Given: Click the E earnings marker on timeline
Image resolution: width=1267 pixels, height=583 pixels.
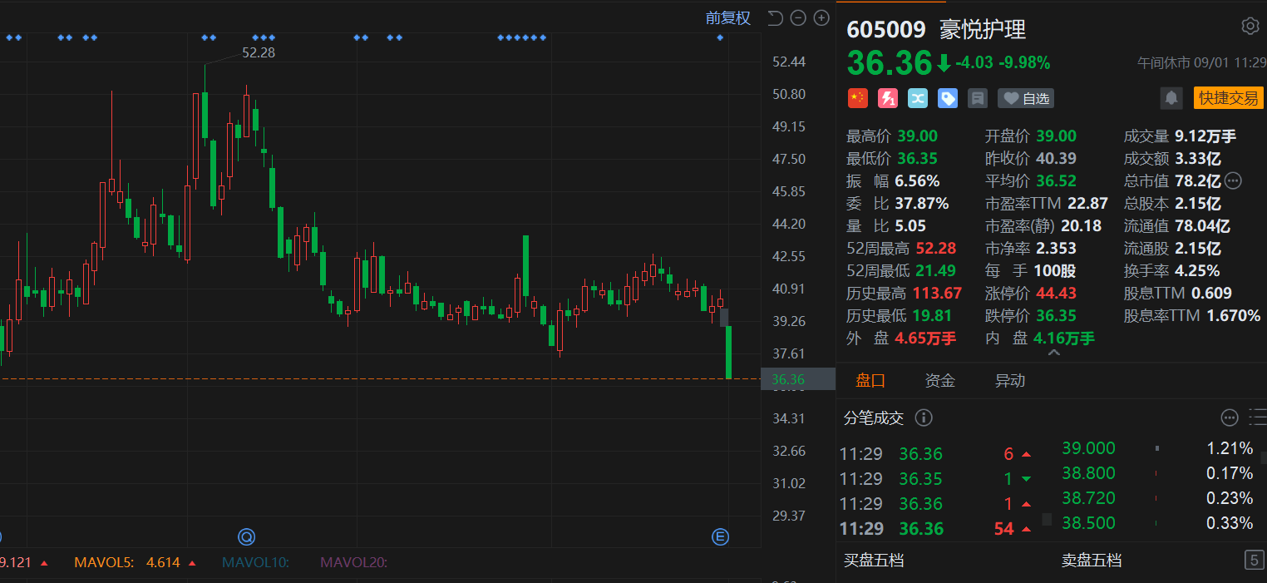Looking at the screenshot, I should [720, 537].
